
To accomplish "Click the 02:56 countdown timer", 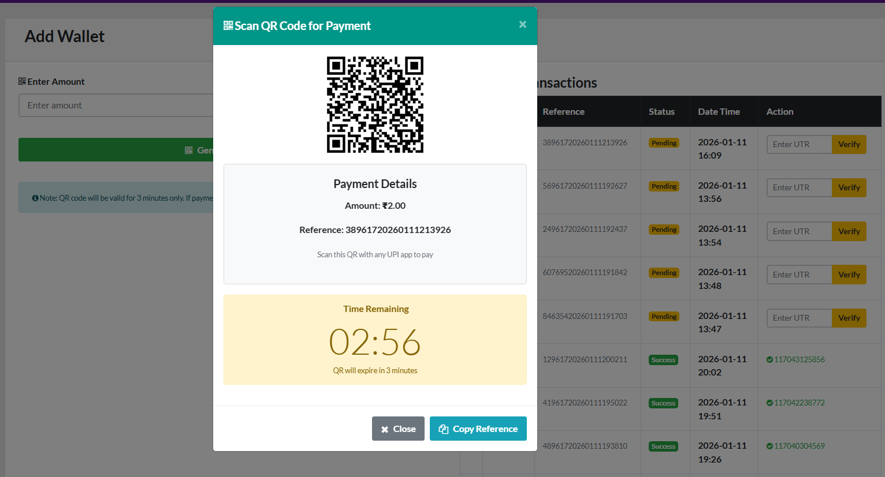I will click(x=375, y=341).
